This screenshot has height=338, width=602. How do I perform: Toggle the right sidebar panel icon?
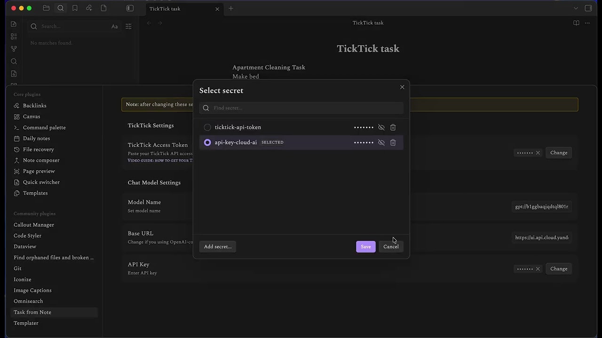tap(588, 8)
